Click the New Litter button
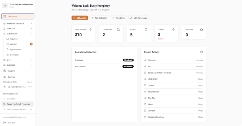Image resolution: width=242 pixels, height=126 pixels. tap(119, 18)
